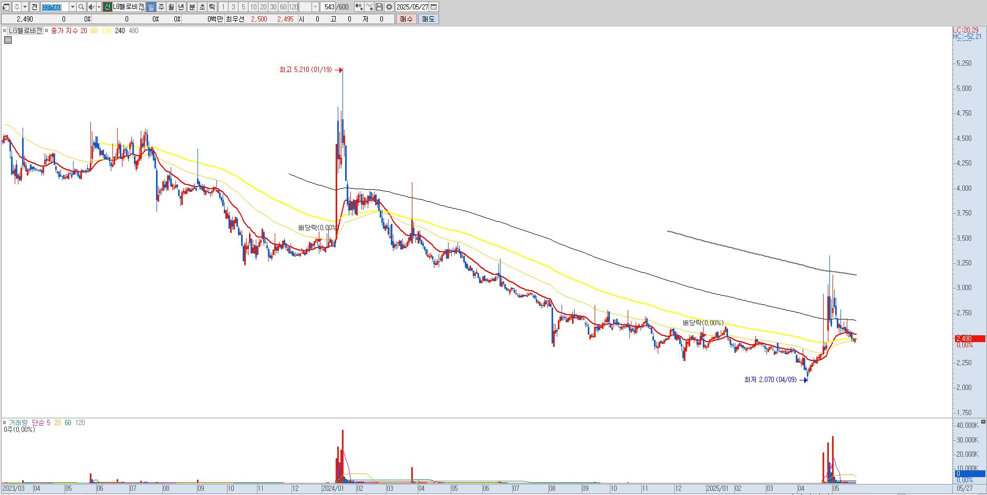
Task: Click the 최고 5,210 (01/19) label
Action: (306, 69)
